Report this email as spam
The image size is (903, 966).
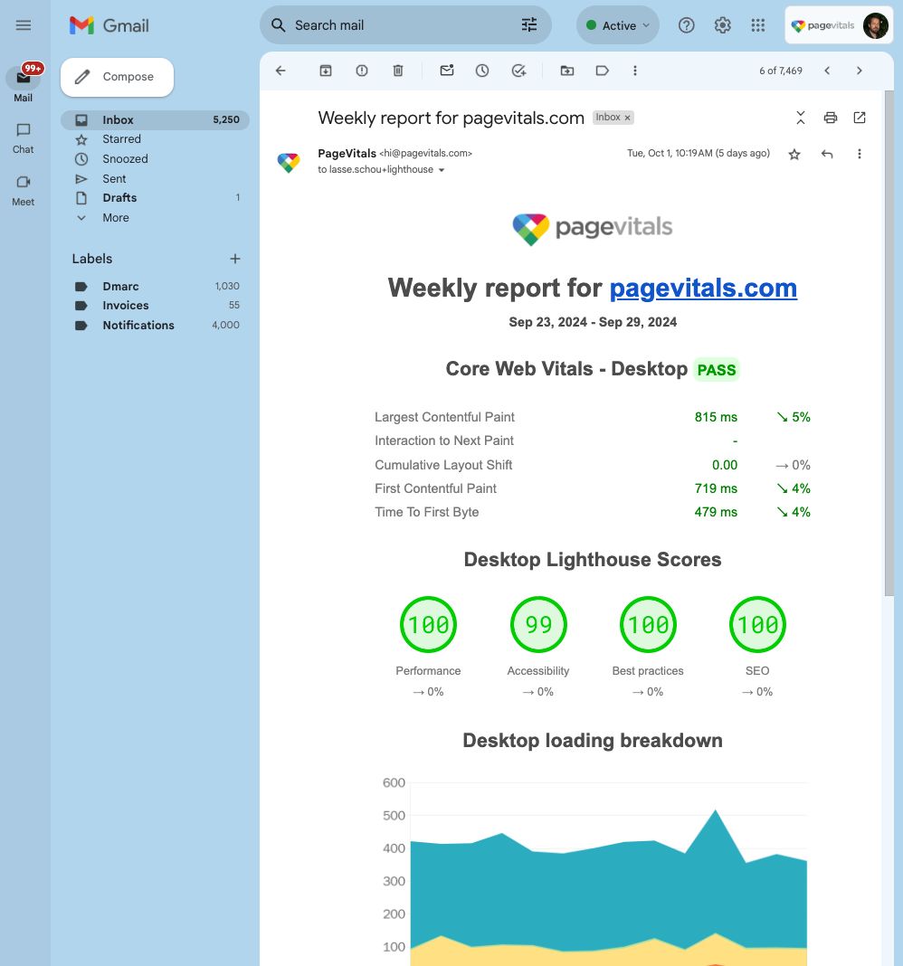coord(362,71)
